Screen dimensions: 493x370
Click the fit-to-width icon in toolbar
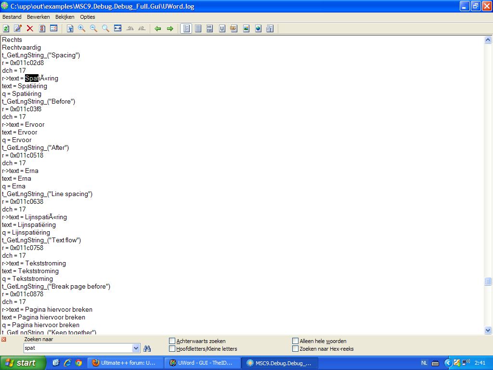point(117,28)
